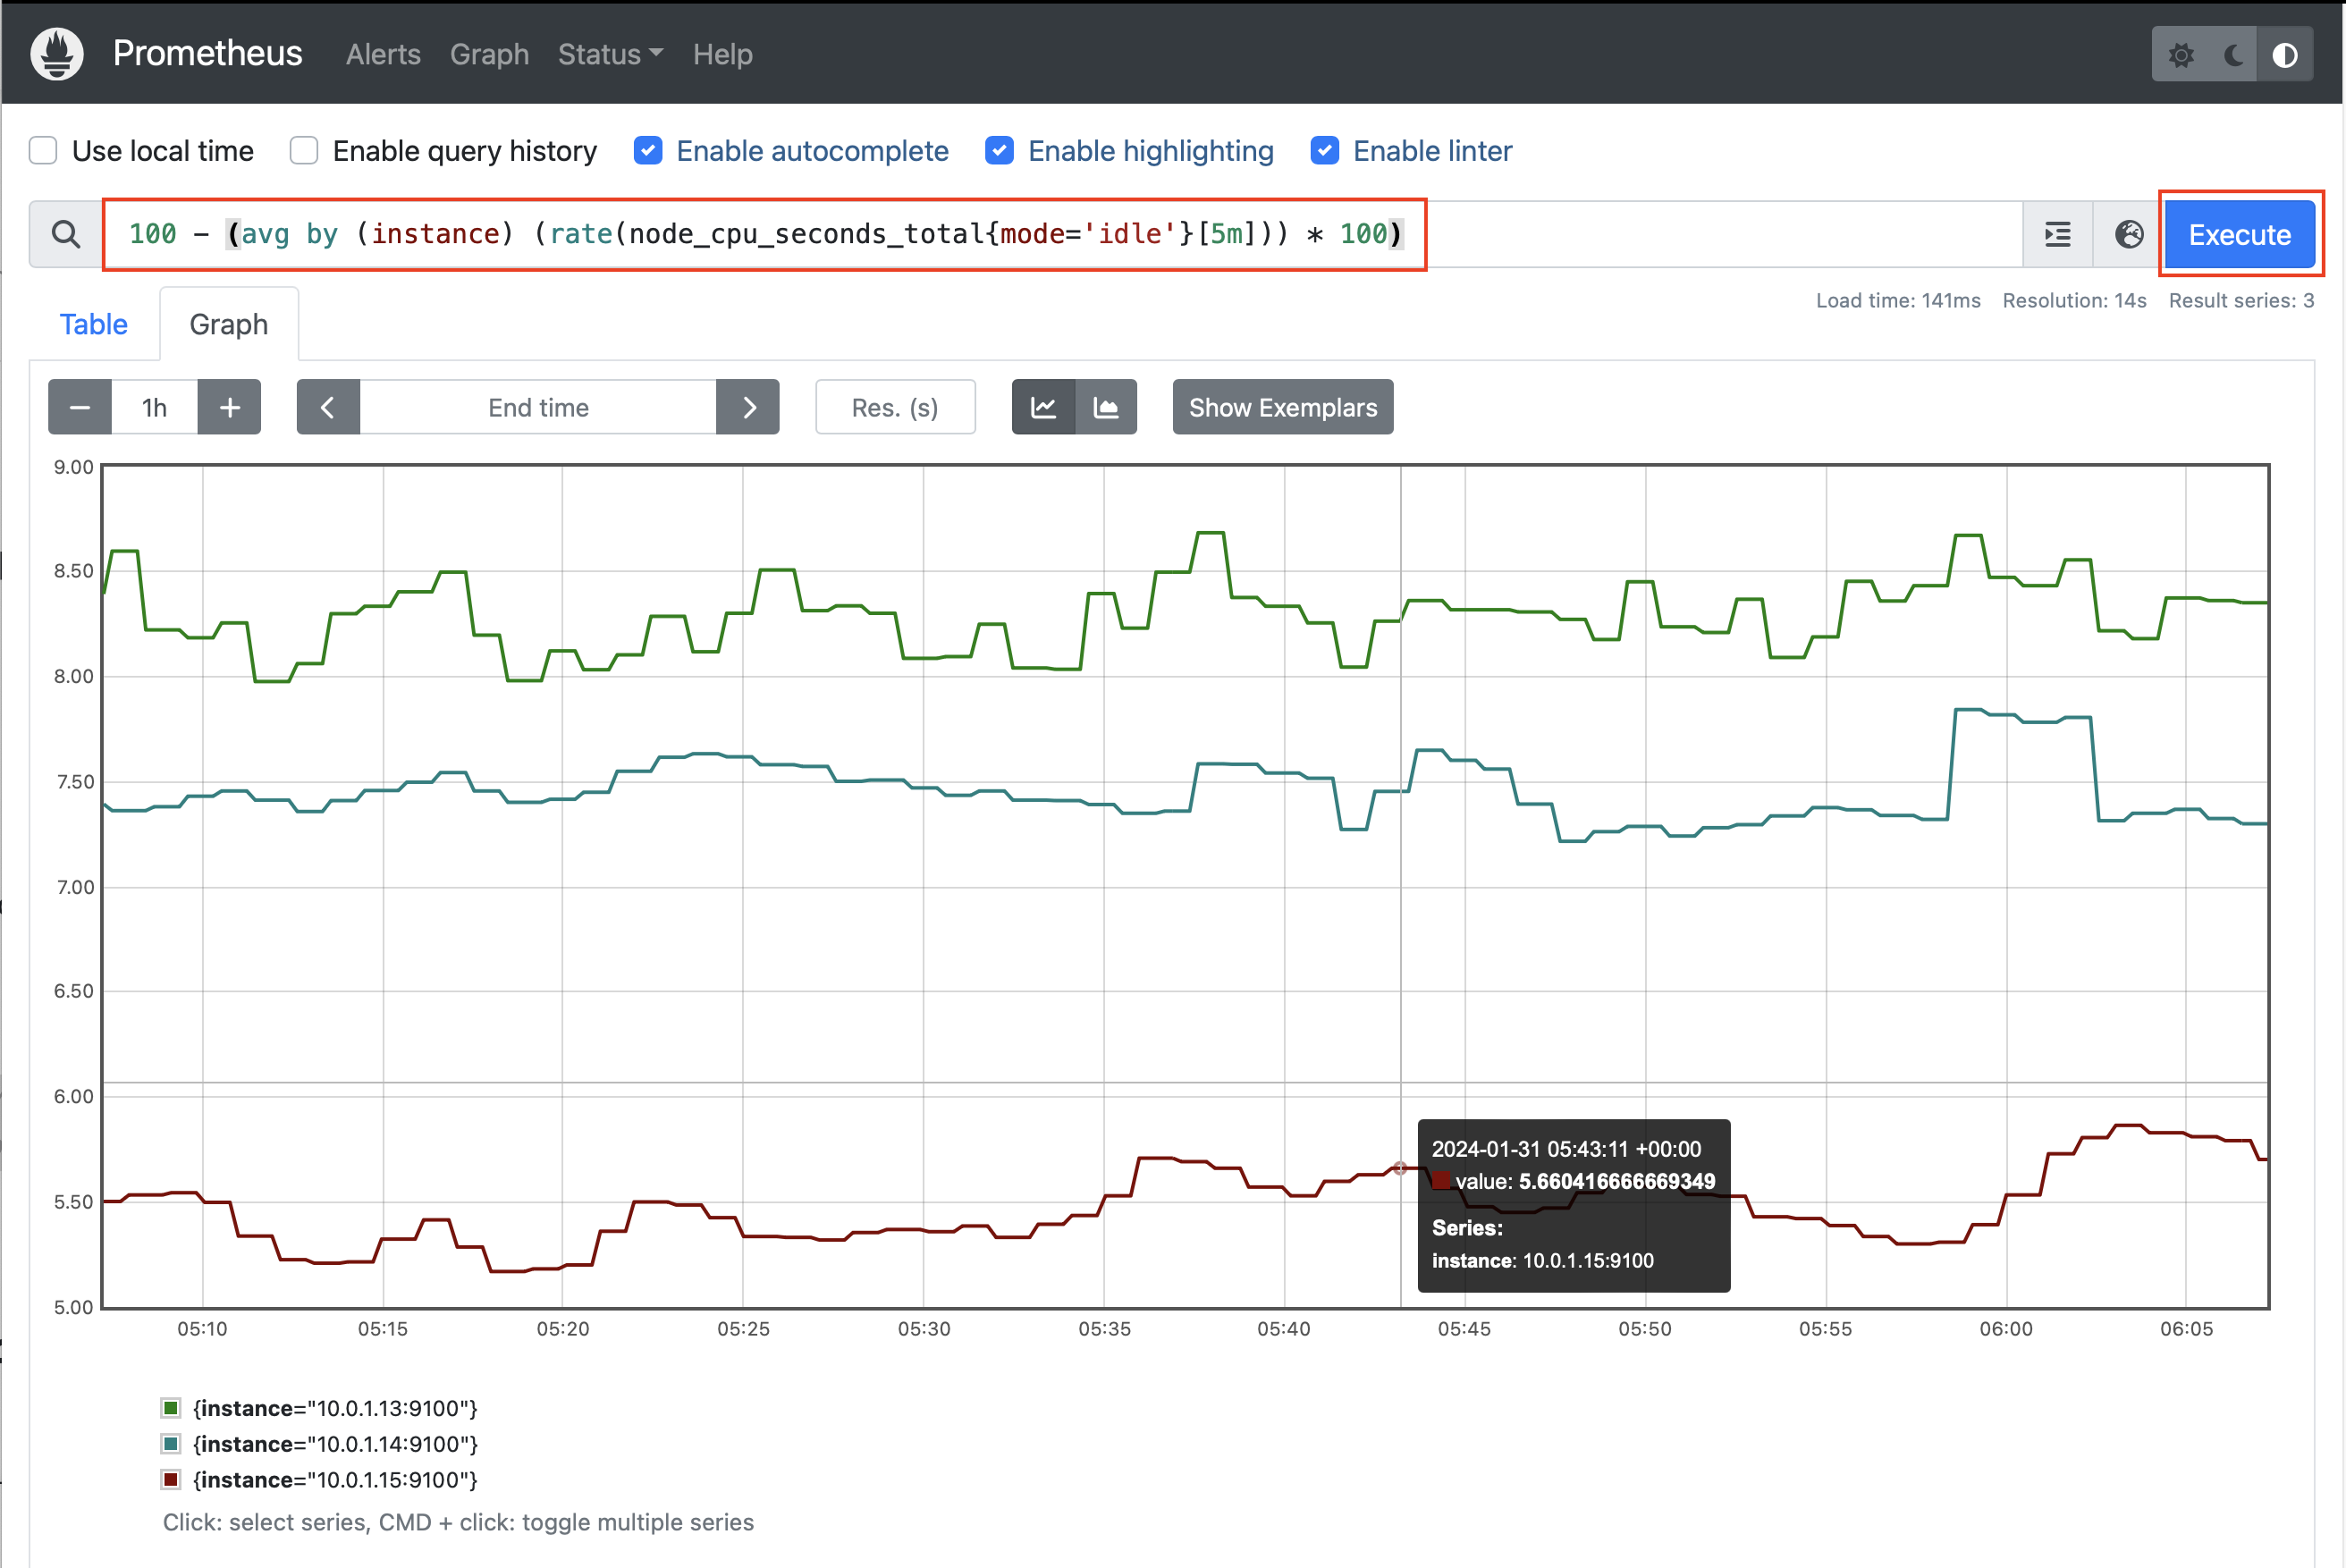Switch to unstacked line graph mode
Screen dimensions: 2346x1568
coord(1043,407)
